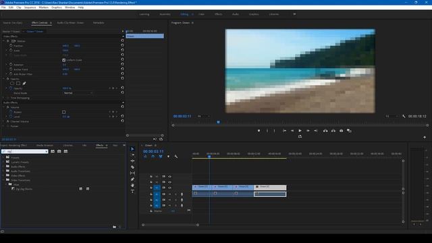Open the Sequence menu

pyautogui.click(x=30, y=7)
